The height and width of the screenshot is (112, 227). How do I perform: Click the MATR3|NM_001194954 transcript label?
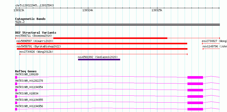pos(29,87)
